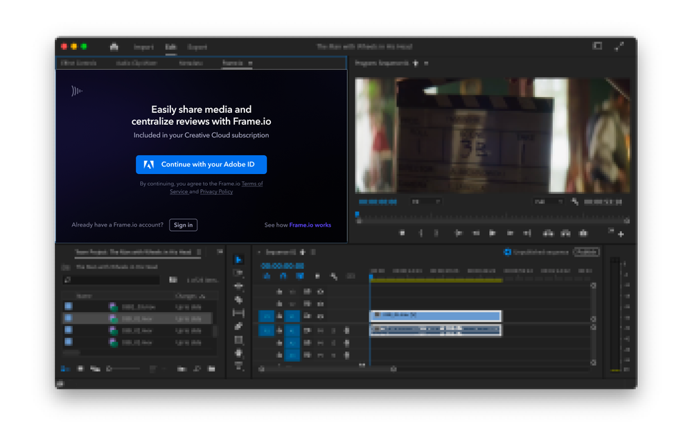Toggle track output eye for V3
Viewport: 692px width, 445px height.
[321, 292]
